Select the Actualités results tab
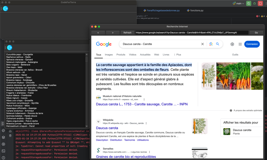This screenshot has width=267, height=160. pyautogui.click(x=145, y=55)
